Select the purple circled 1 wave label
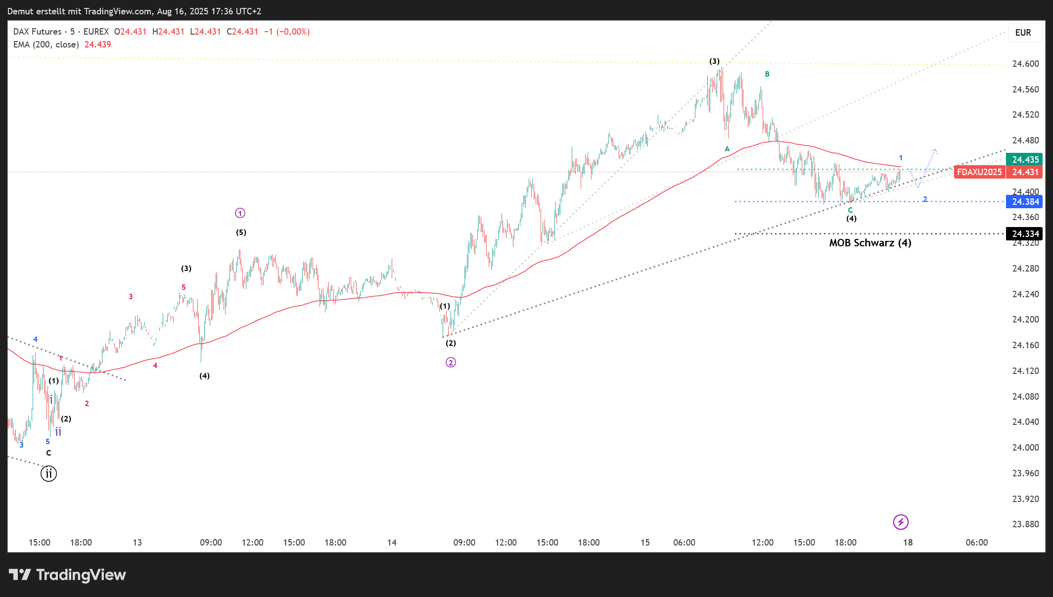Screen dimensions: 1053x597 click(x=240, y=213)
